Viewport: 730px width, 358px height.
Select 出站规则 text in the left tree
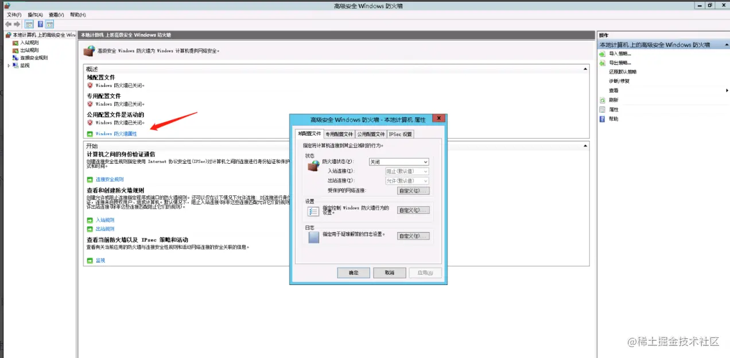click(29, 50)
